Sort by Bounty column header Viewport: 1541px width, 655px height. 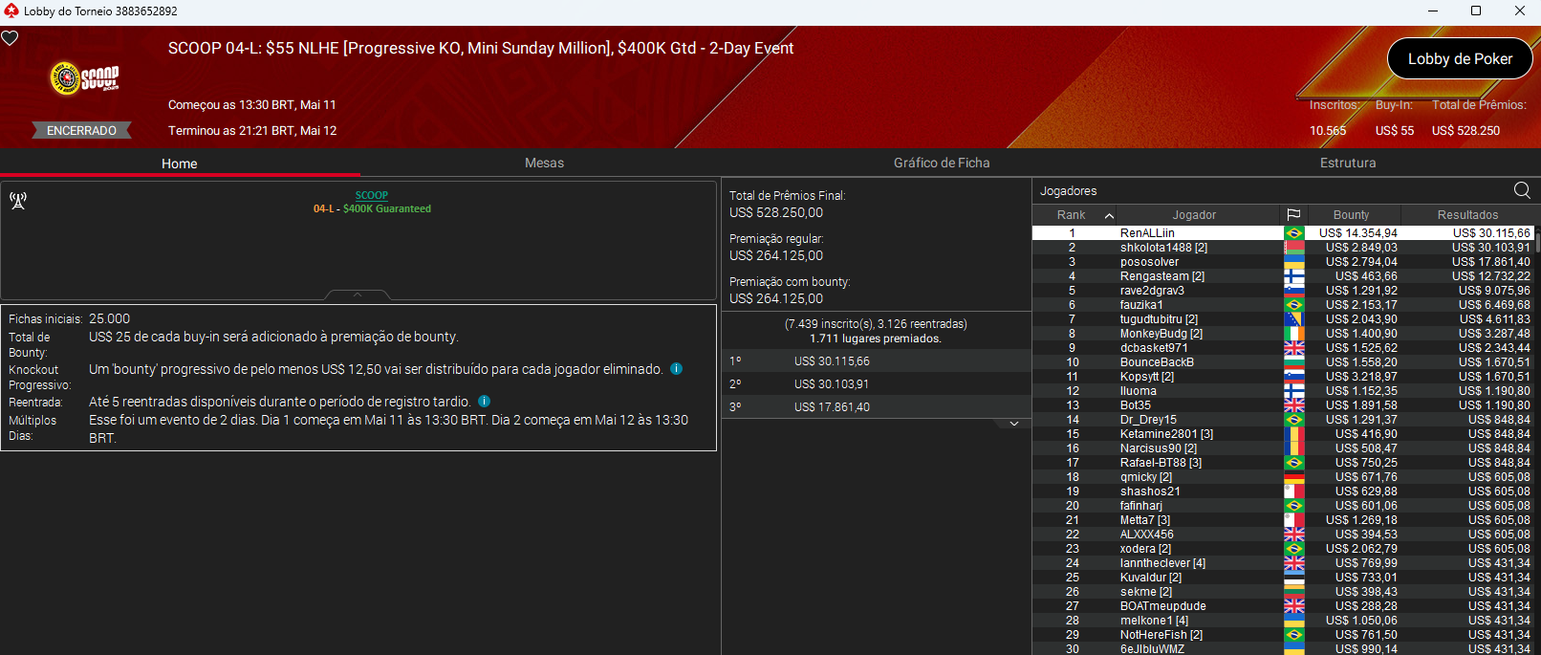[1351, 215]
